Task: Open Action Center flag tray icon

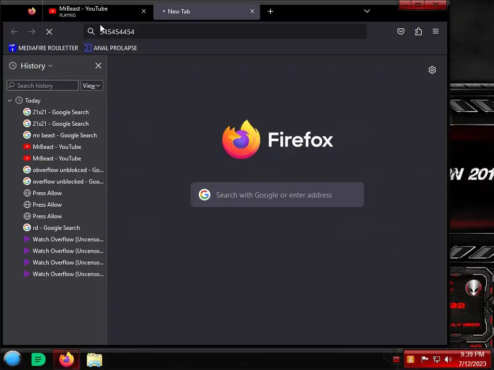Action: pos(425,359)
